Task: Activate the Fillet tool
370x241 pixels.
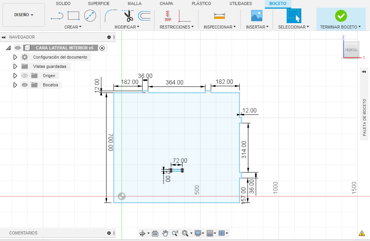Action: point(111,16)
